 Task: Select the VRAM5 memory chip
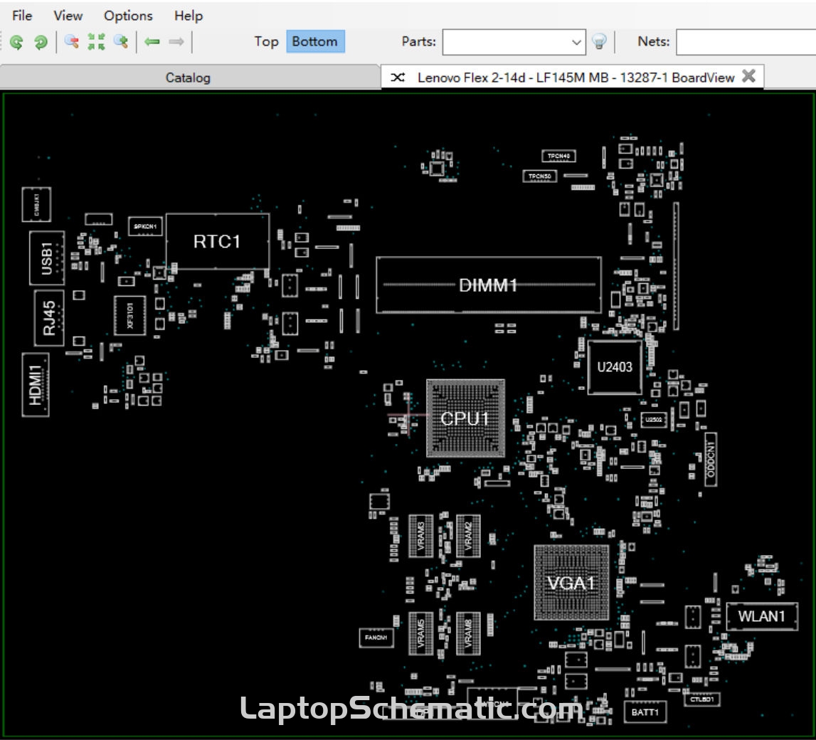coord(421,633)
